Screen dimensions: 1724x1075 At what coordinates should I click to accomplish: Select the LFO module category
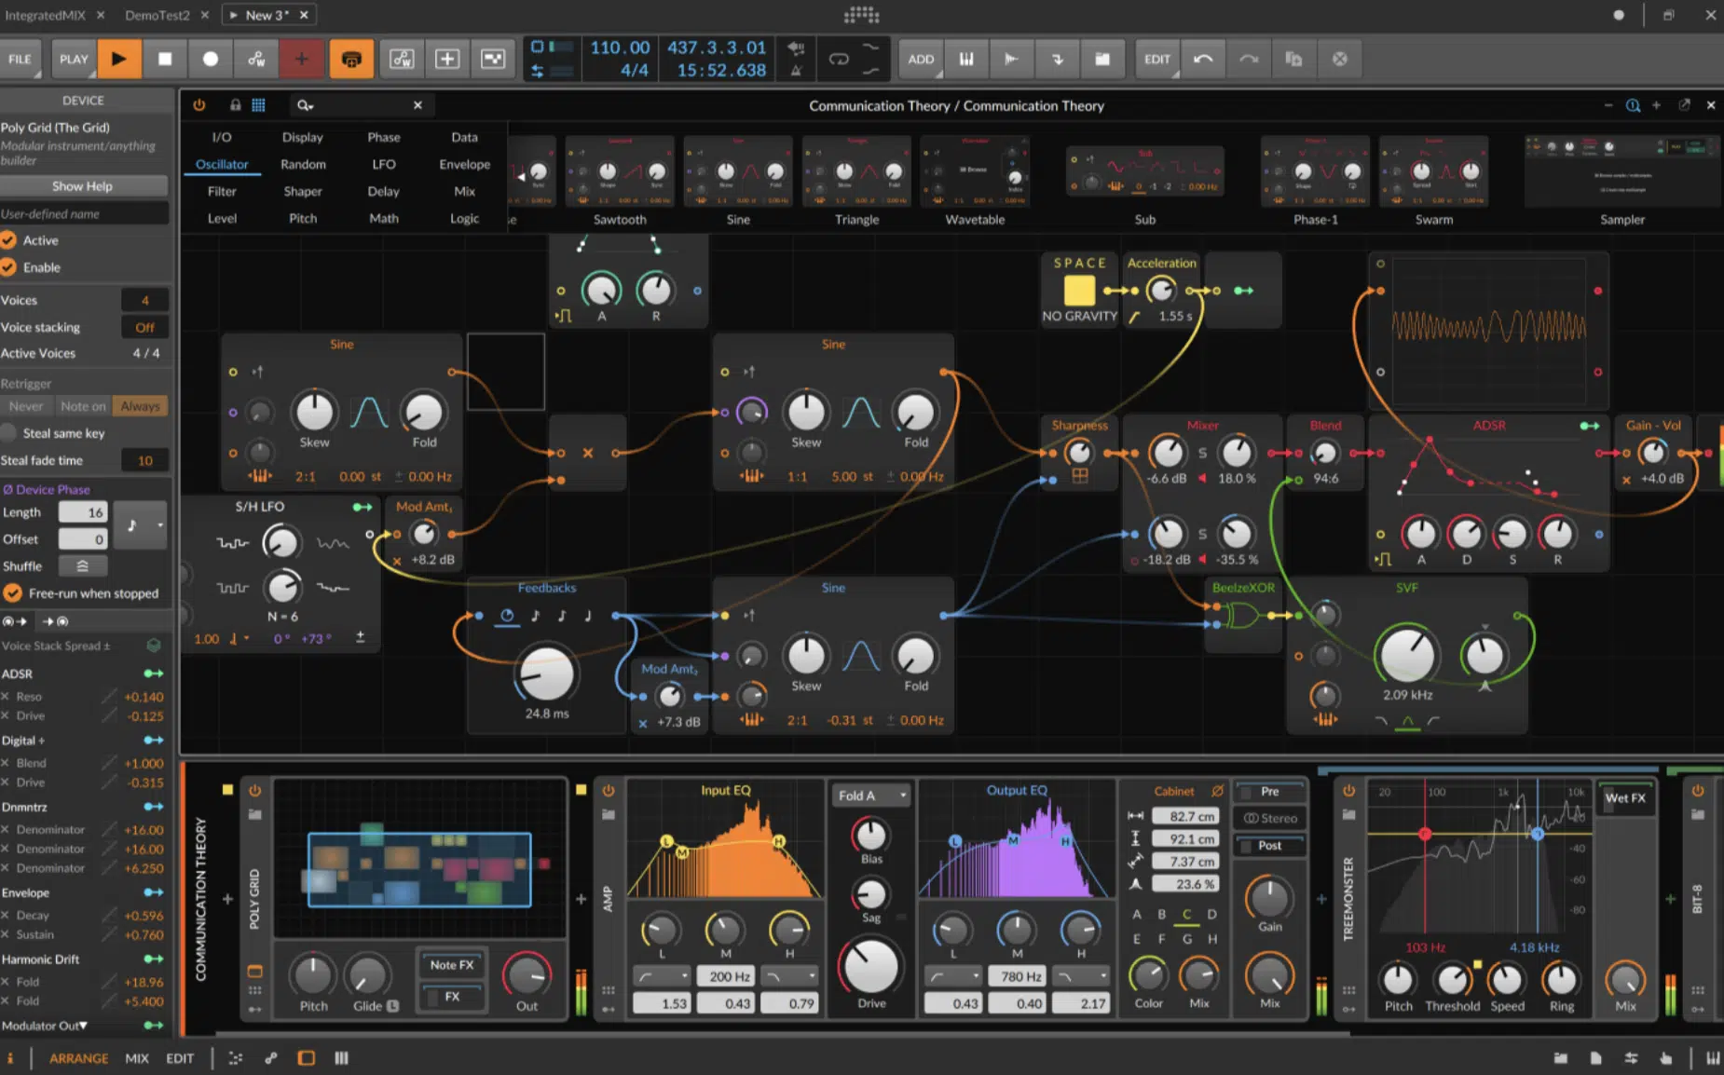coord(384,164)
